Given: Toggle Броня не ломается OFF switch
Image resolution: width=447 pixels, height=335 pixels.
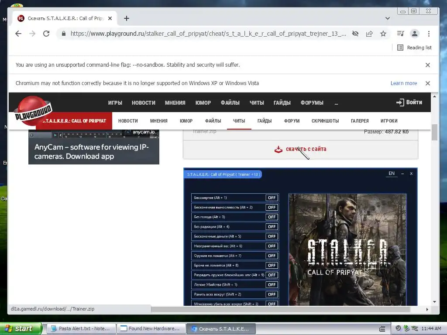Looking at the screenshot, I should (x=272, y=266).
